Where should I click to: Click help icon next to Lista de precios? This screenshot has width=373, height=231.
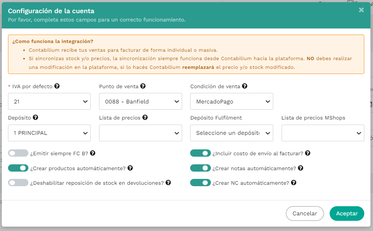click(x=145, y=117)
